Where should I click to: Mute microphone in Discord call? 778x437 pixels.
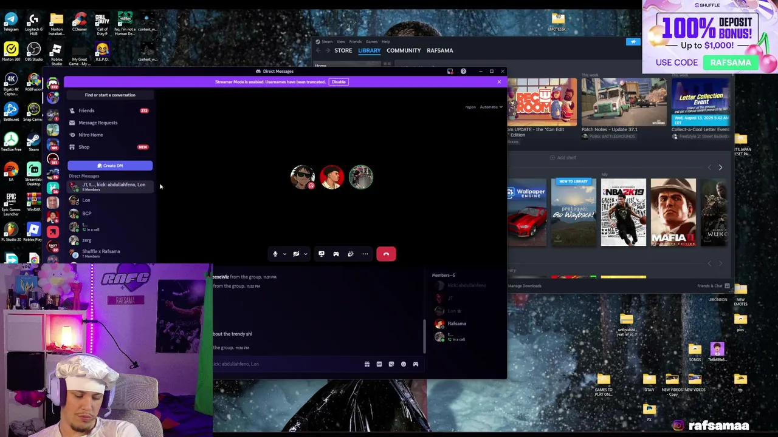coord(275,254)
